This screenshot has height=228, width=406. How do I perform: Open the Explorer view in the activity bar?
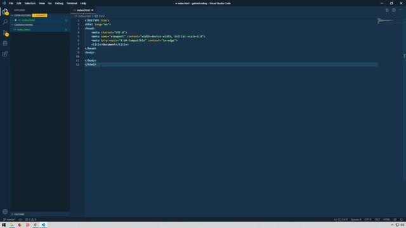point(5,11)
